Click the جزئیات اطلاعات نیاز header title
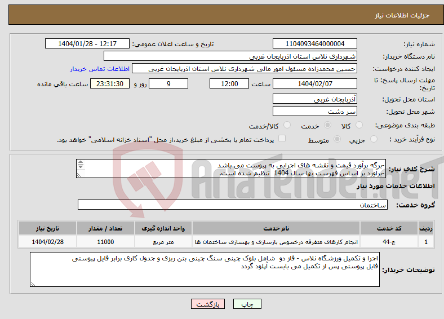The width and height of the screenshot is (444, 319). [x=402, y=15]
